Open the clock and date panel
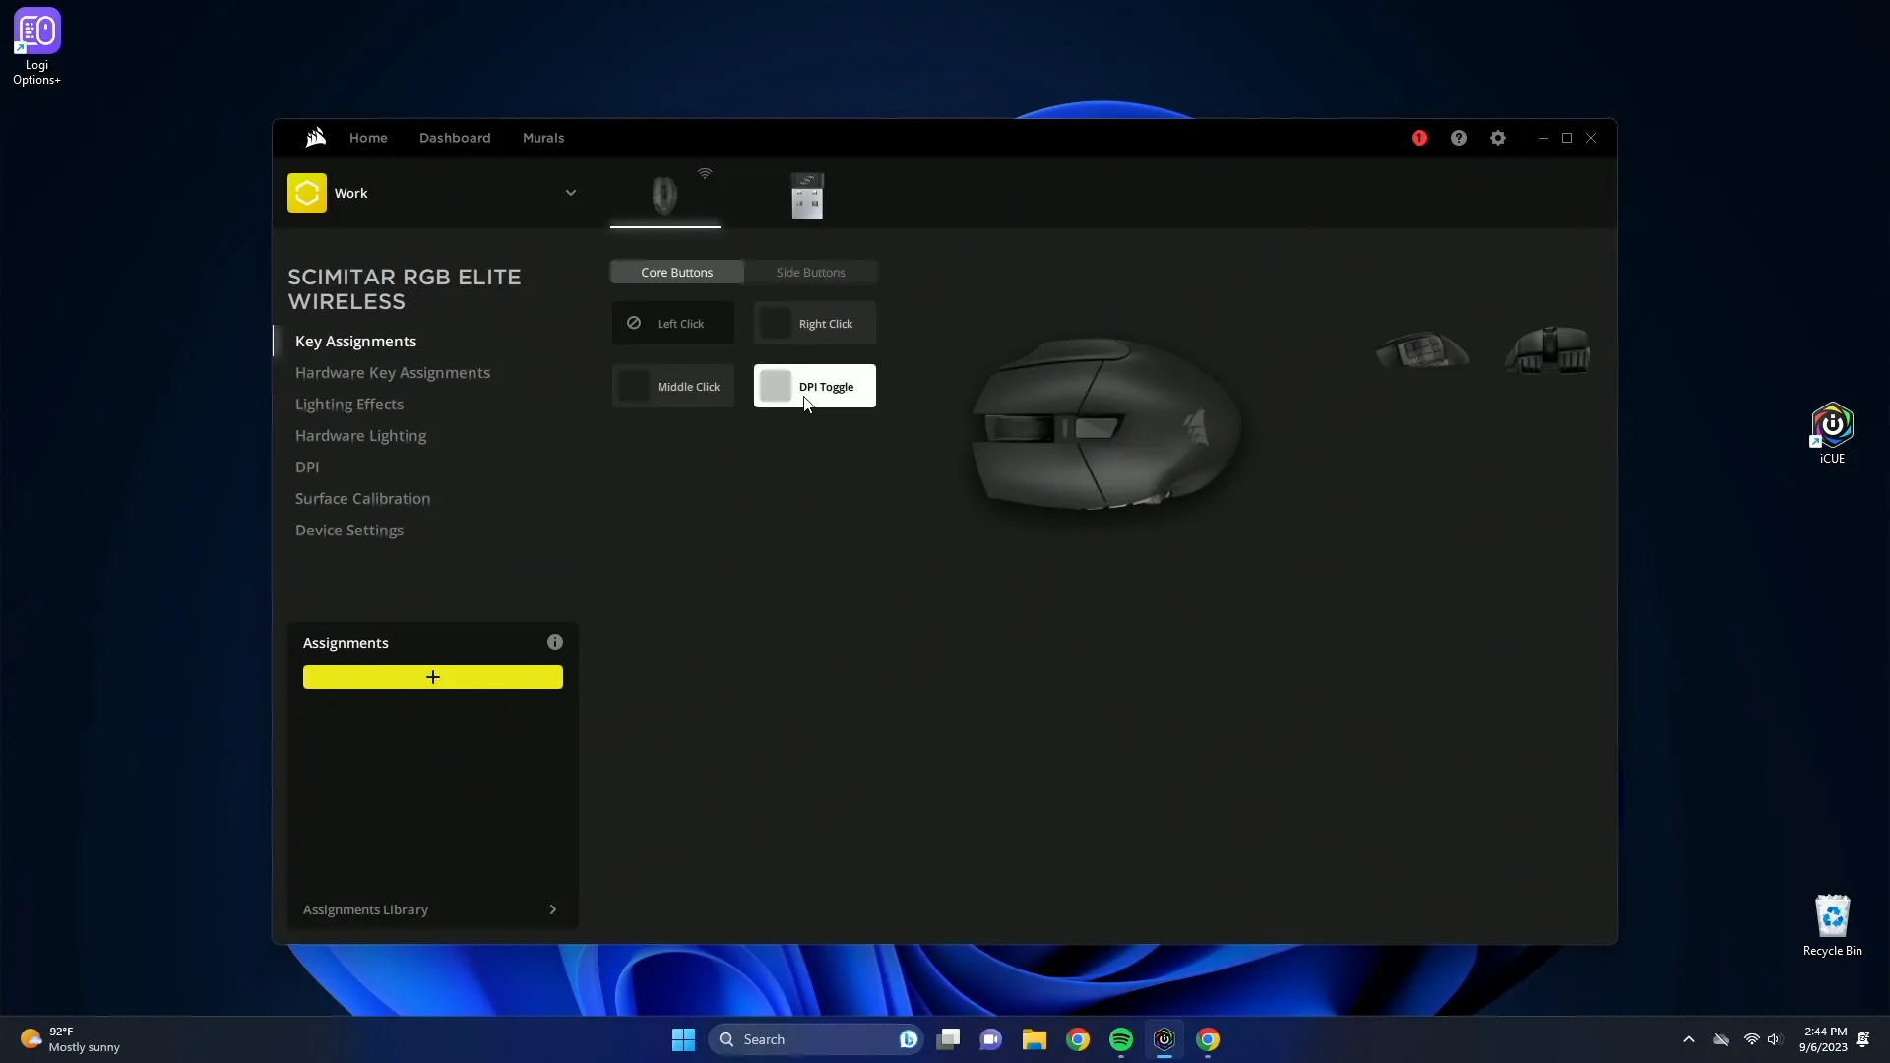 [x=1824, y=1039]
